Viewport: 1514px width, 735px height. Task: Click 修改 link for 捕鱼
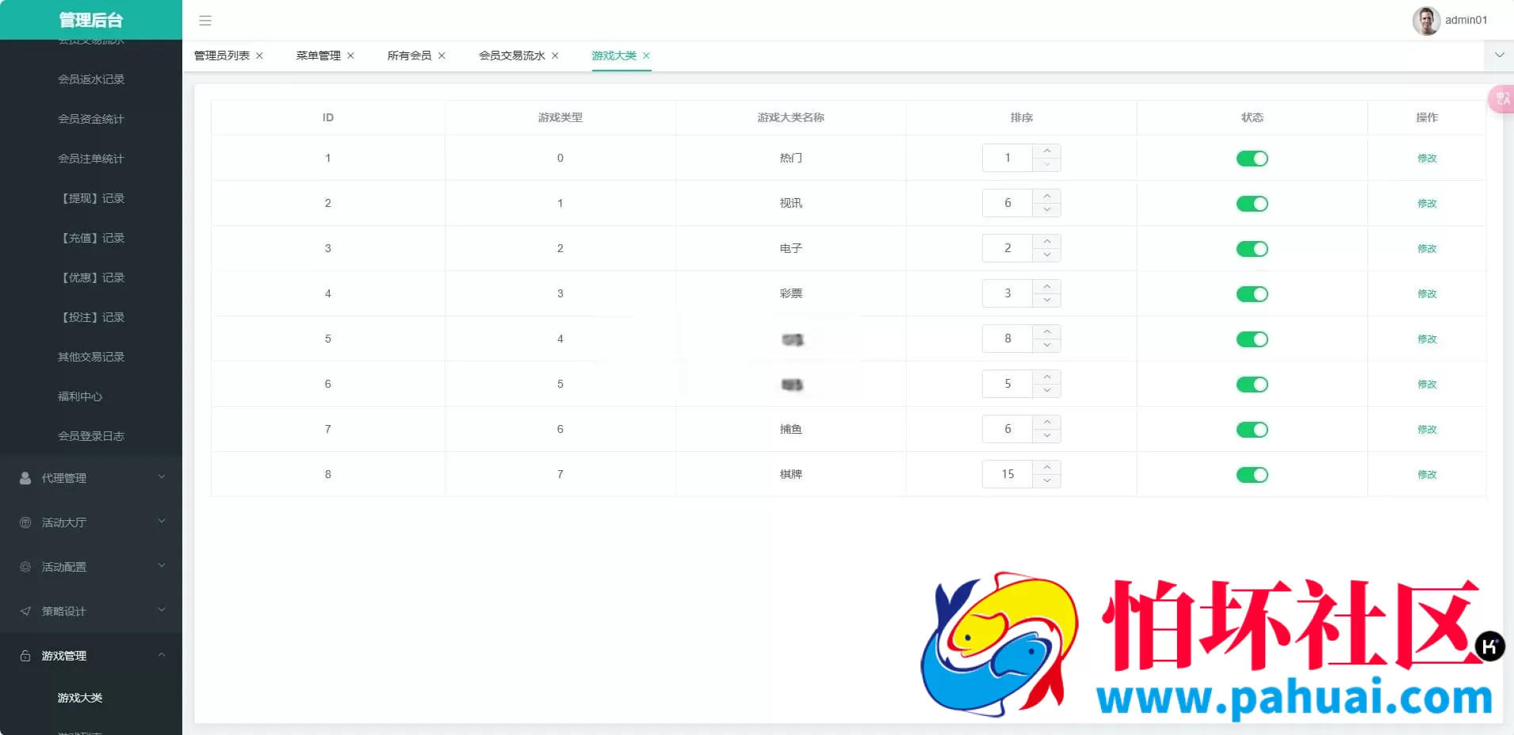pos(1427,430)
